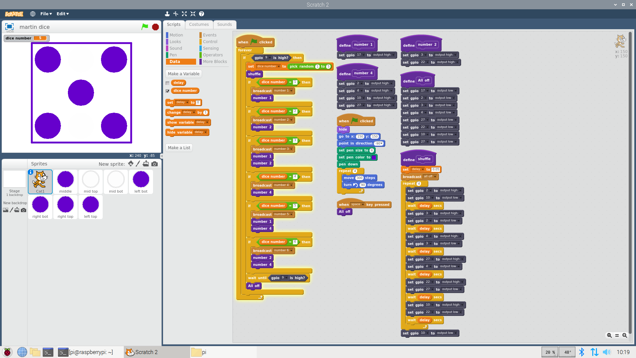
Task: Toggle full screen stage presentation mode
Action: 9,27
